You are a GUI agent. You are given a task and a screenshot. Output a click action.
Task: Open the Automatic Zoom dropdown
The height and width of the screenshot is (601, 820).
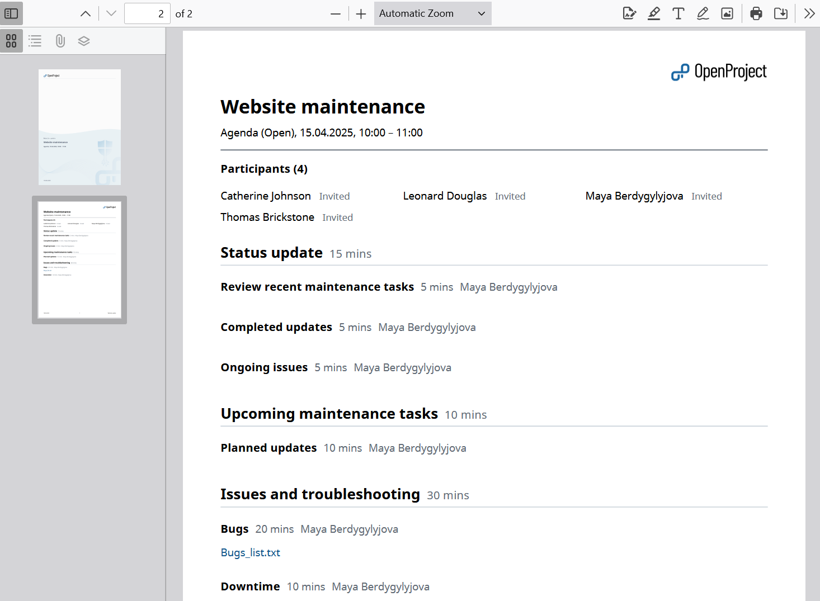tap(432, 13)
